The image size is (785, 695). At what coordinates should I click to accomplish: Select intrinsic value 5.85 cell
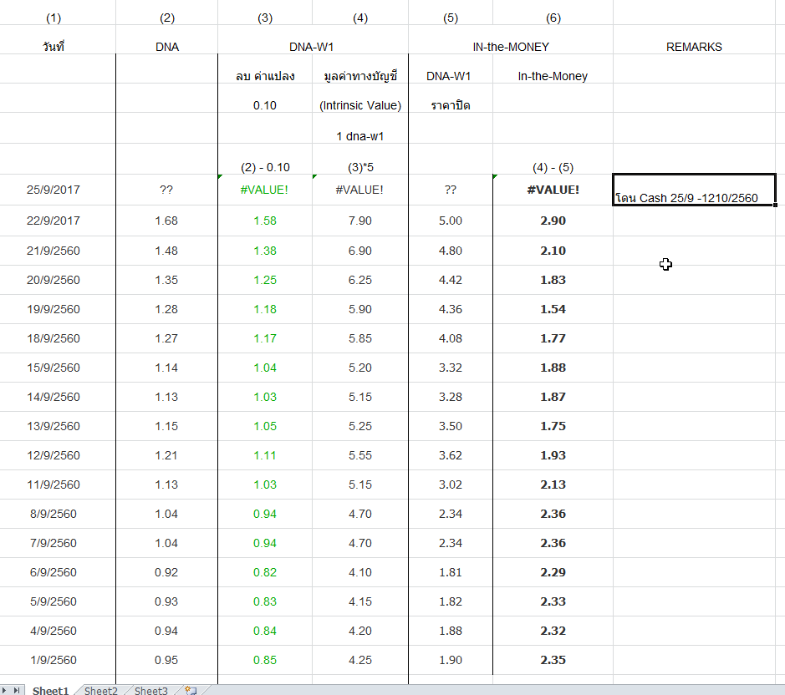coord(360,338)
